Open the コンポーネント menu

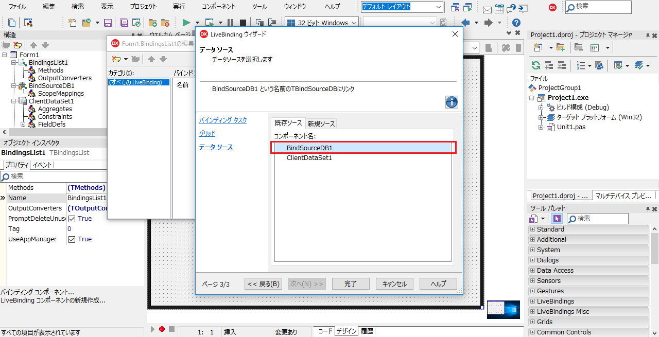click(x=219, y=7)
